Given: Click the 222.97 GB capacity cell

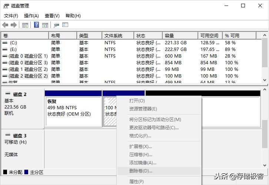Looking at the screenshot, I should 176,49.
